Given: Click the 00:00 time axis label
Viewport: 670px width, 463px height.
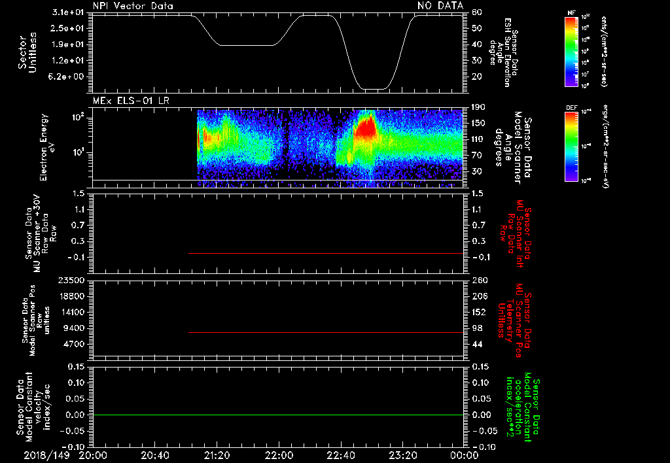Looking at the screenshot, I should coord(465,455).
